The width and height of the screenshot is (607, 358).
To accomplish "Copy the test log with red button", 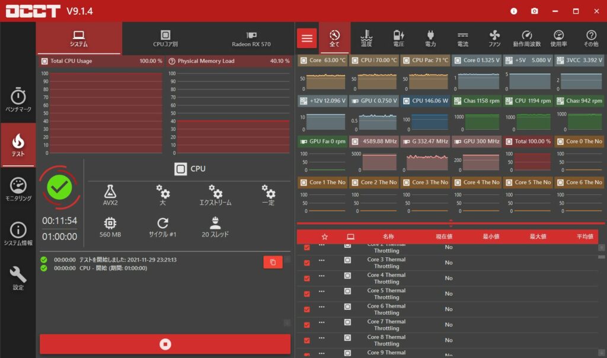I will tap(273, 262).
